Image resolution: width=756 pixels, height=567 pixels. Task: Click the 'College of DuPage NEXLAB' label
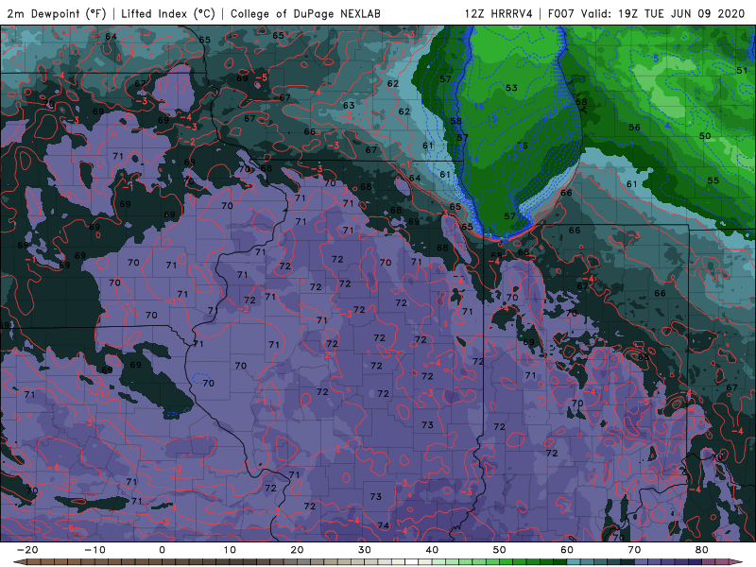tap(305, 13)
